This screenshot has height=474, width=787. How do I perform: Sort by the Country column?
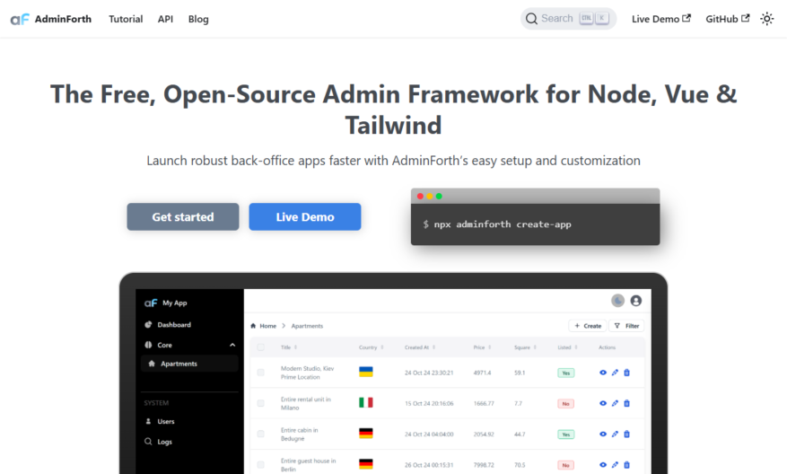click(371, 347)
